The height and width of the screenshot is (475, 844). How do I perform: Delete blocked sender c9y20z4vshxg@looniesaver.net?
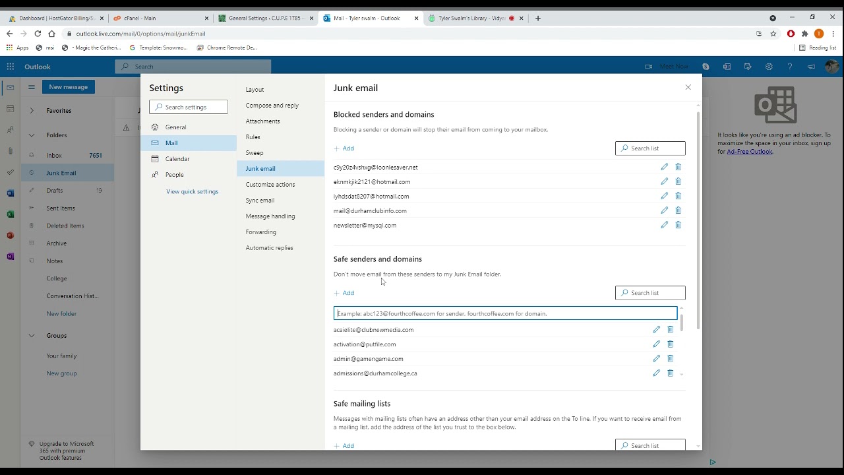[x=678, y=167]
